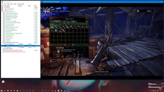This screenshot has height=92, width=164.
Task: Select the item box slot with quantity 209
Action: [59, 31]
